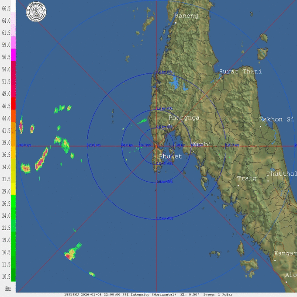
Task: Click the 120.0 km label east of Krabi
Action: coord(232,145)
